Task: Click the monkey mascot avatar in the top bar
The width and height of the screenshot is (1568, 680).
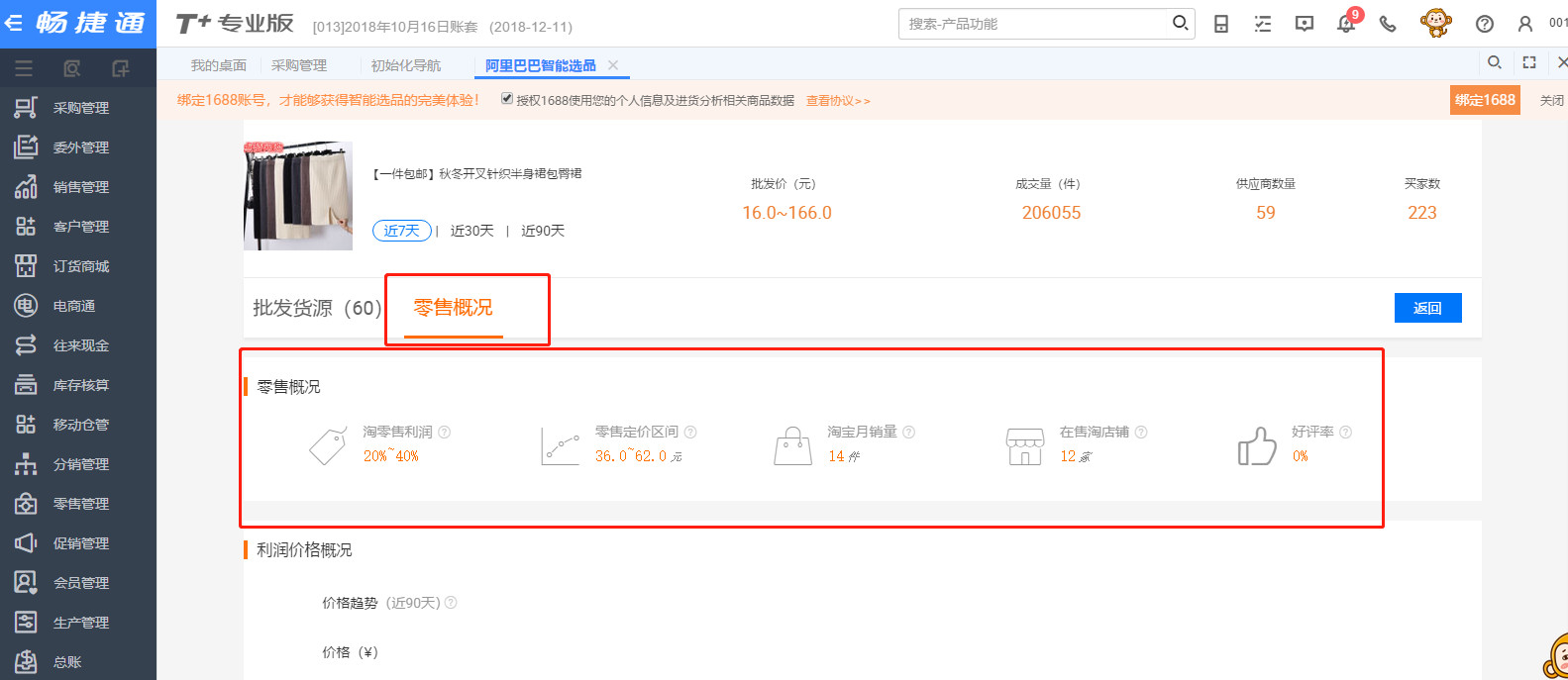Action: point(1435,23)
